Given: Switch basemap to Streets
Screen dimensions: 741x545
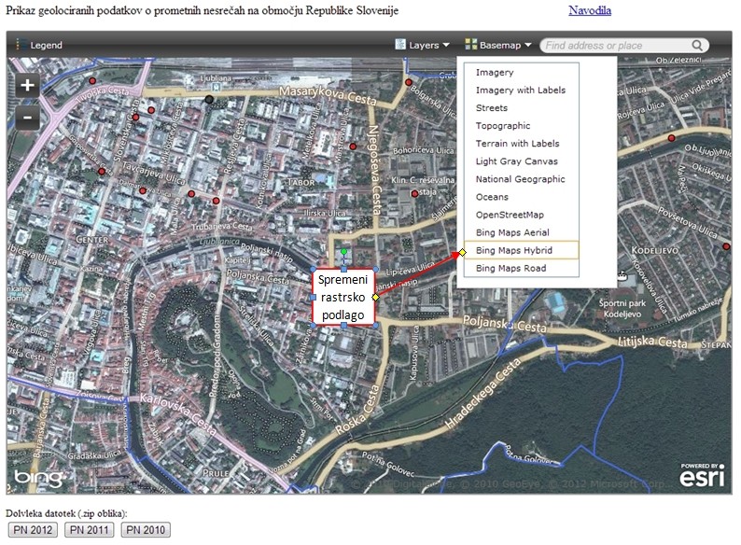Looking at the screenshot, I should (x=522, y=107).
